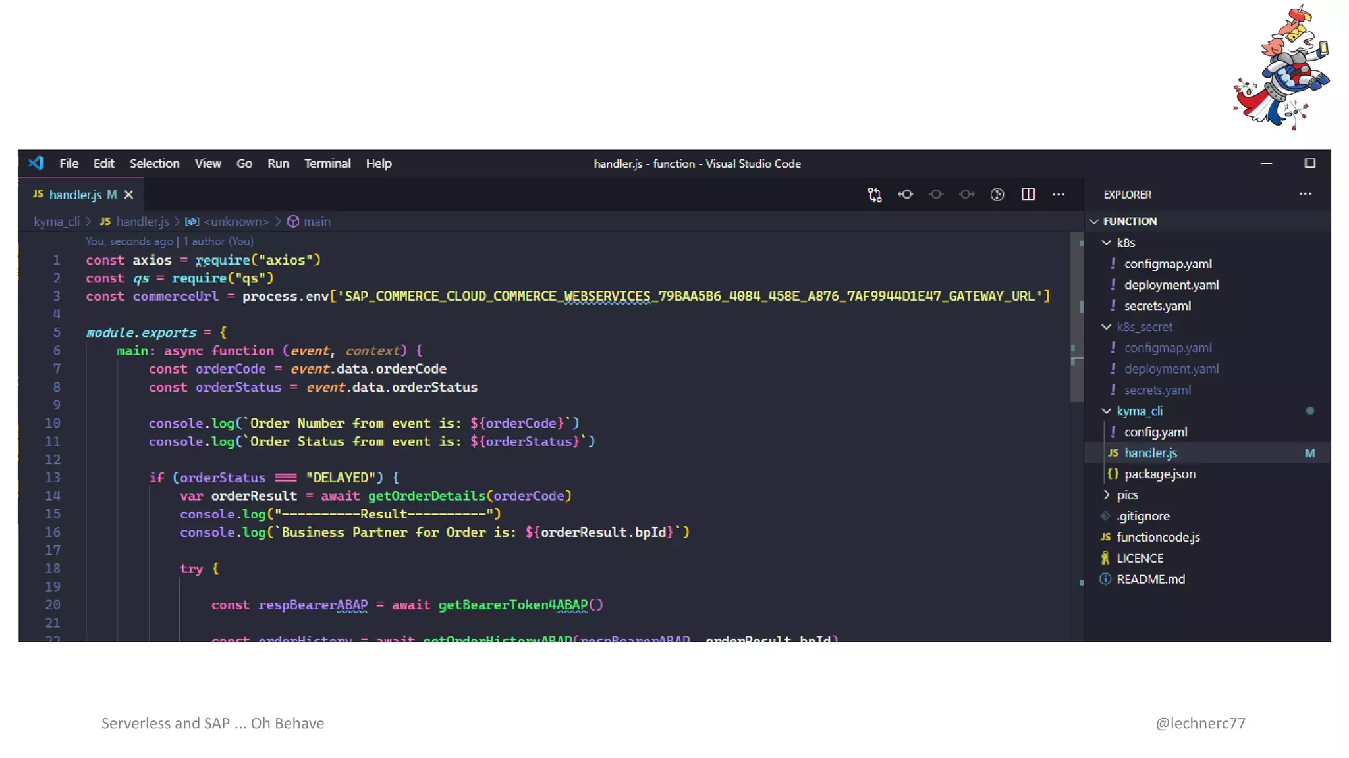Open package.json in Explorer
Image resolution: width=1349 pixels, height=758 pixels.
[1159, 474]
